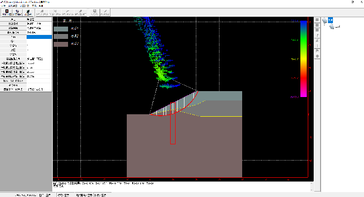
Task: Click the grayed toolbar button with floppy-disk icon
Action: tap(95, 12)
